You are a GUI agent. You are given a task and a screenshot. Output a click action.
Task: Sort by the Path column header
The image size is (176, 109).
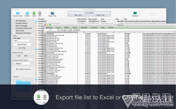(145, 19)
